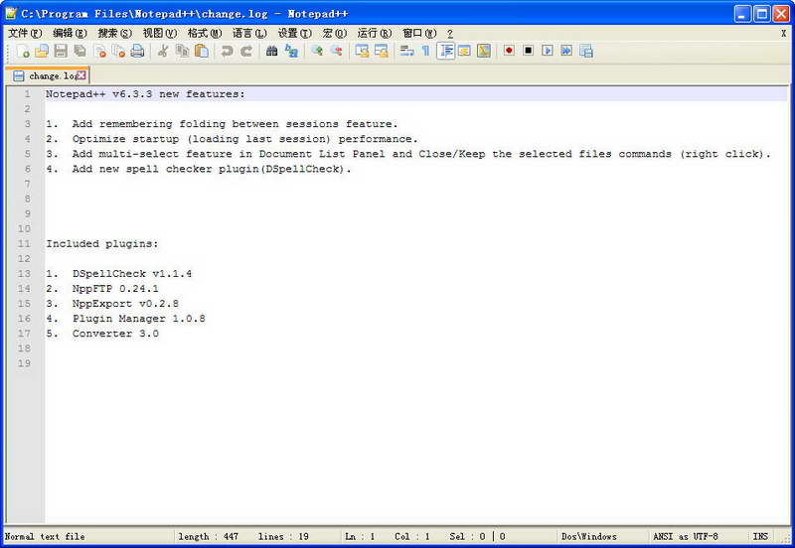
Task: Close the change.log tab with red X
Action: 81,75
